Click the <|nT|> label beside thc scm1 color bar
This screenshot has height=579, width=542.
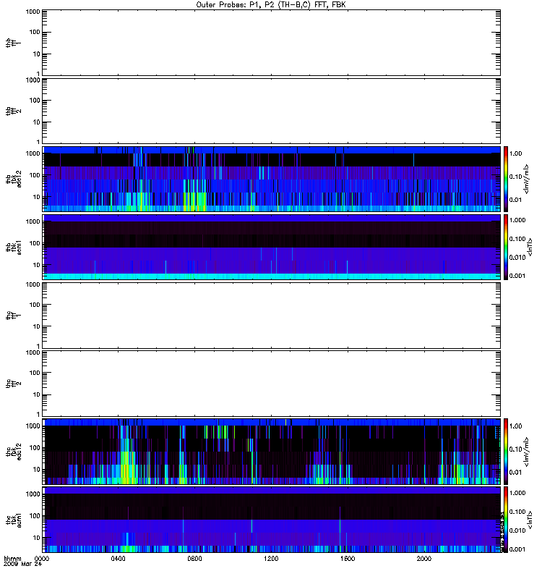pos(530,520)
